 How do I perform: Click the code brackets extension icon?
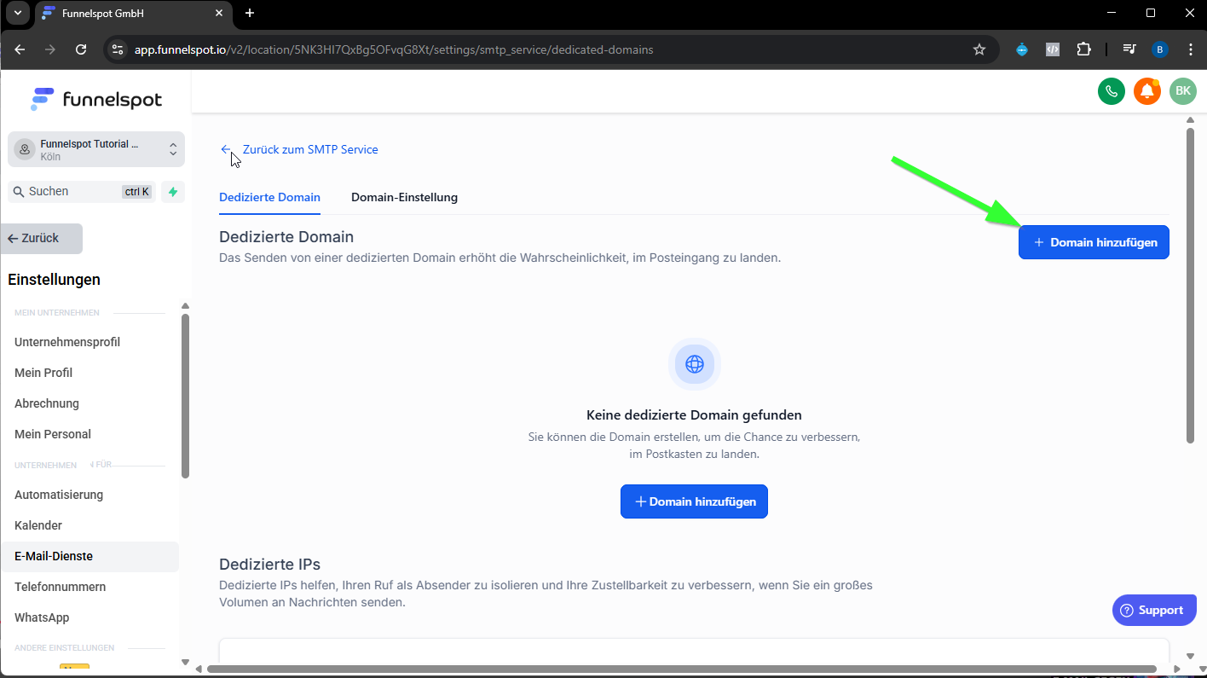click(x=1053, y=49)
